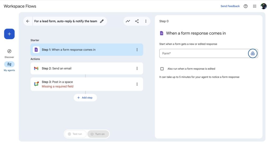This screenshot has height=146, width=270.
Task: Click 'Start when a form gets' description
Action: 188,44
